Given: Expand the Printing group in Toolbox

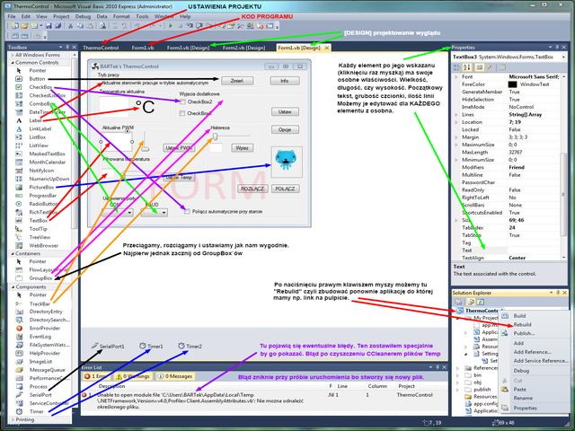Looking at the screenshot, I should (12, 419).
